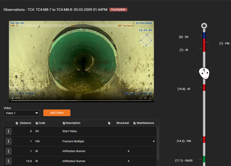
Task: Click the Maintainence value 4 for Fracture Multiple
Action: pos(154,141)
